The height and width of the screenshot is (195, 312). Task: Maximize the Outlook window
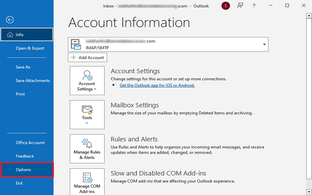pos(287,5)
